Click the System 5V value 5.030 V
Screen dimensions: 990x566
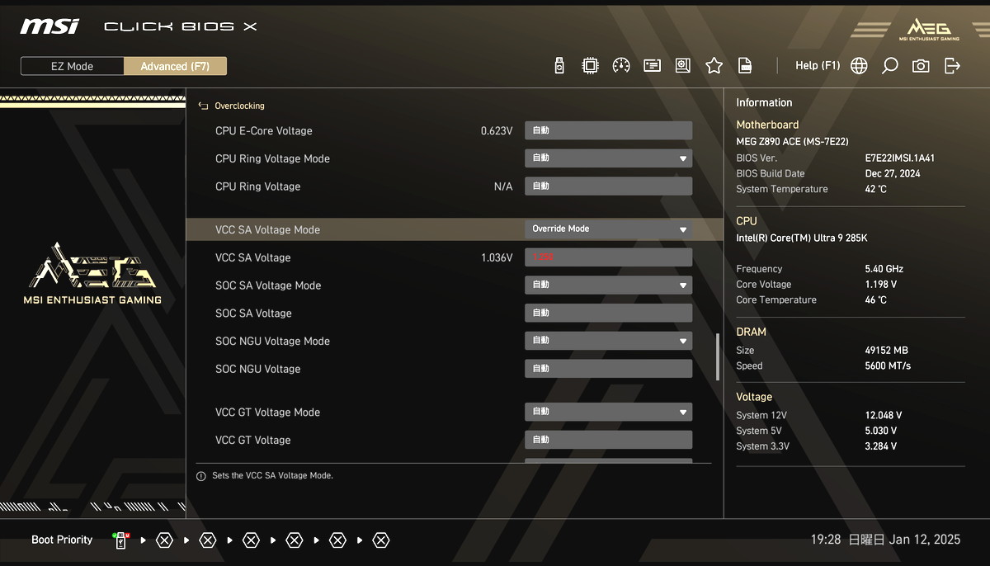[x=880, y=432]
